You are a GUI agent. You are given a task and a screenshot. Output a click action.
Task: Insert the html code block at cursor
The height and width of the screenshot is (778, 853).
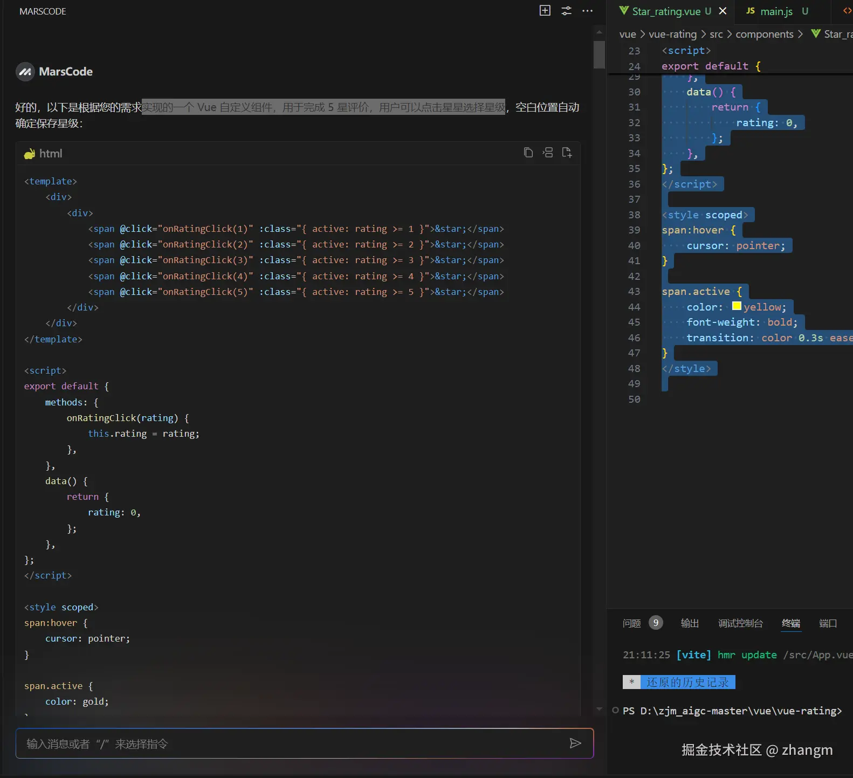548,153
